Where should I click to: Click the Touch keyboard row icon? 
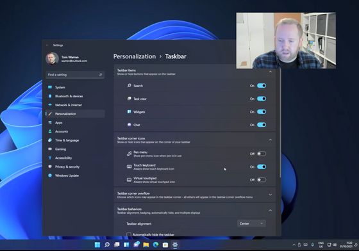click(x=129, y=166)
